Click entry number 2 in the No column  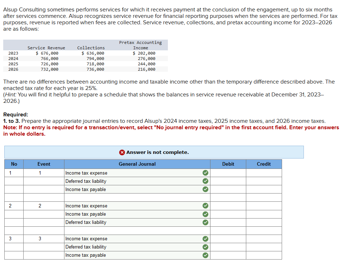10,206
